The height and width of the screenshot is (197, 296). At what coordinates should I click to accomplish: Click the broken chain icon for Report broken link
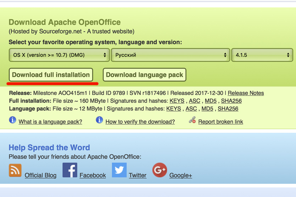click(192, 120)
